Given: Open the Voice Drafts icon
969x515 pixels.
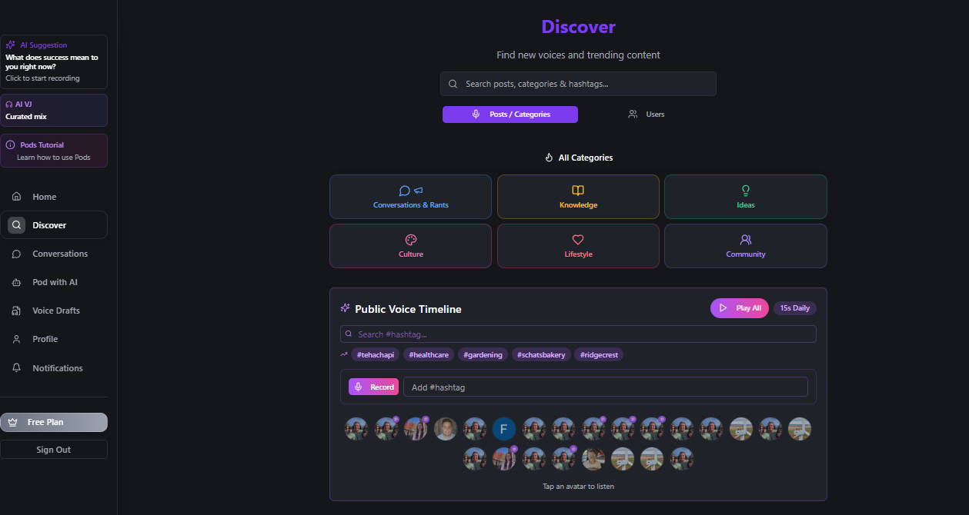Looking at the screenshot, I should pos(16,311).
